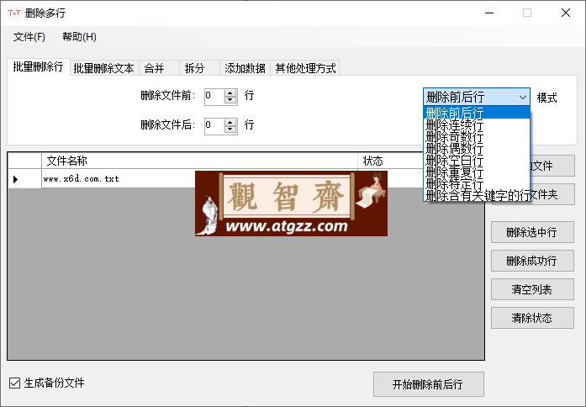Click the row selector arrow for www.x6d.com.txt
The width and height of the screenshot is (586, 407).
tap(15, 179)
